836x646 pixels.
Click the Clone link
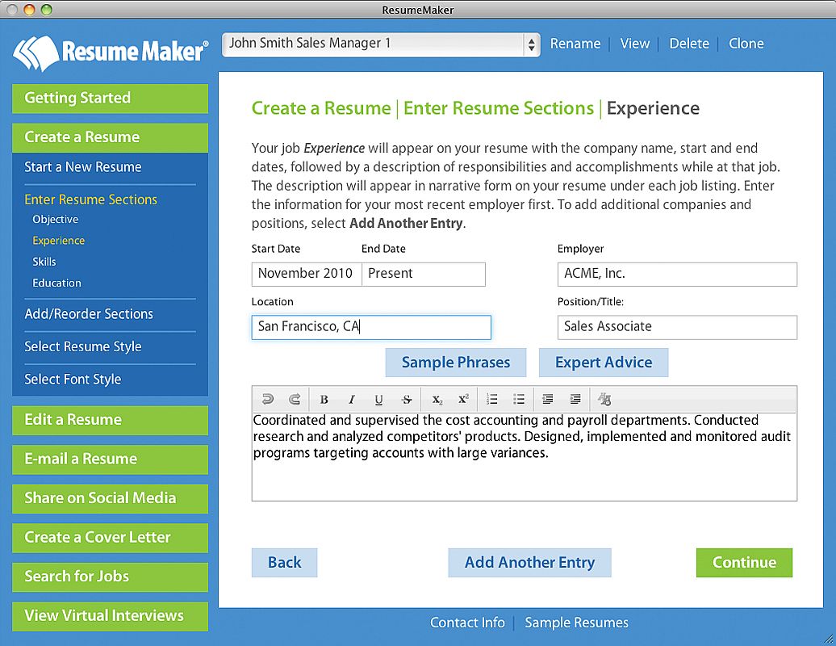click(x=746, y=44)
